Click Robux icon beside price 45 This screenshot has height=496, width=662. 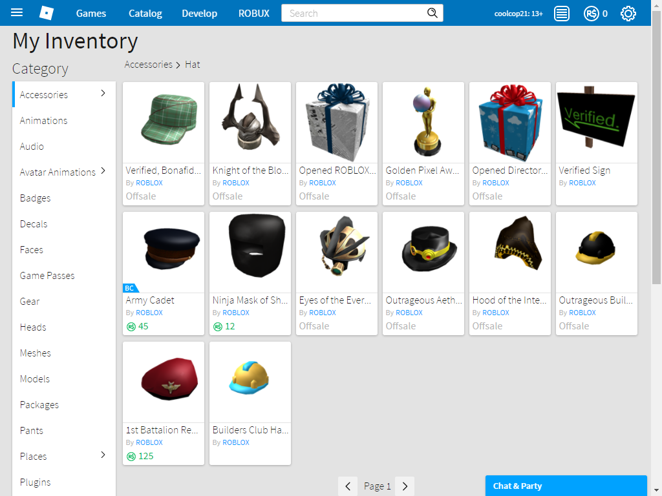tap(131, 326)
